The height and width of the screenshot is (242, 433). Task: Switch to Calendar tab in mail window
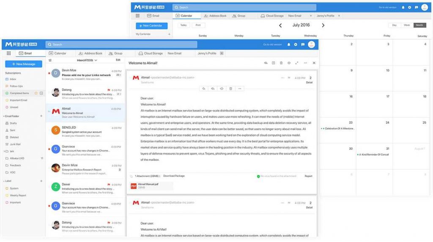58,53
